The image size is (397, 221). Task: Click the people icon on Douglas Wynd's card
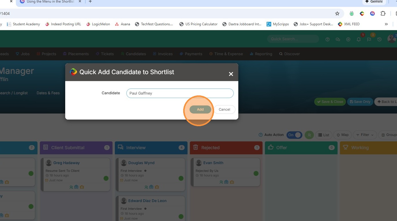click(146, 187)
